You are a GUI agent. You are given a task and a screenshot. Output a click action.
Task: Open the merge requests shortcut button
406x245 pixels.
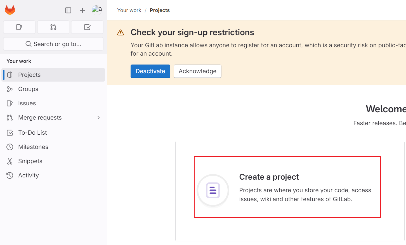click(53, 27)
